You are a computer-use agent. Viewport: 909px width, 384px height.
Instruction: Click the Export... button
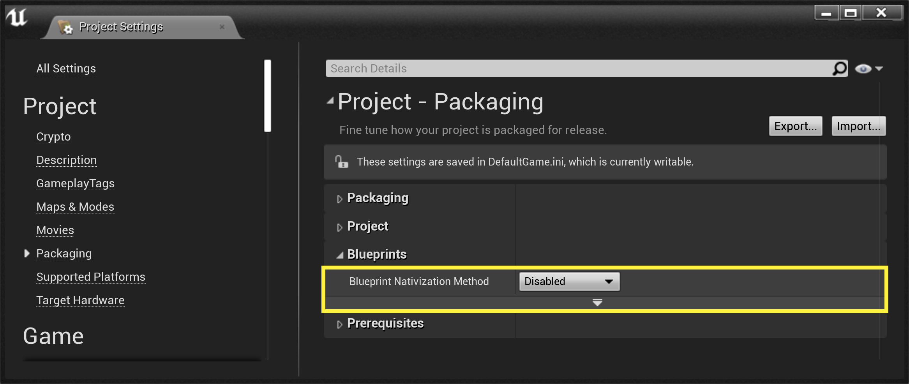(795, 126)
